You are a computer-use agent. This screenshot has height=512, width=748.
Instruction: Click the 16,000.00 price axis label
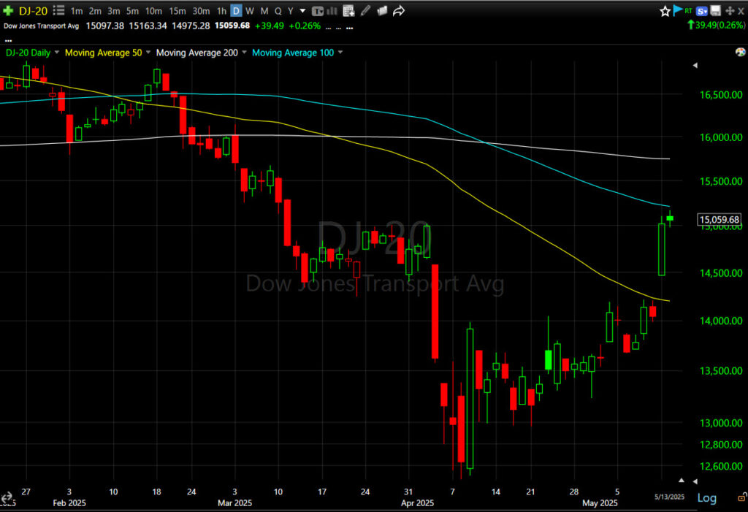tap(721, 137)
